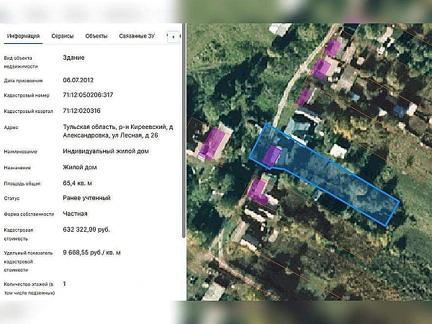432x324 pixels.
Task: Click the ownership value Частная
Action: [x=75, y=214]
